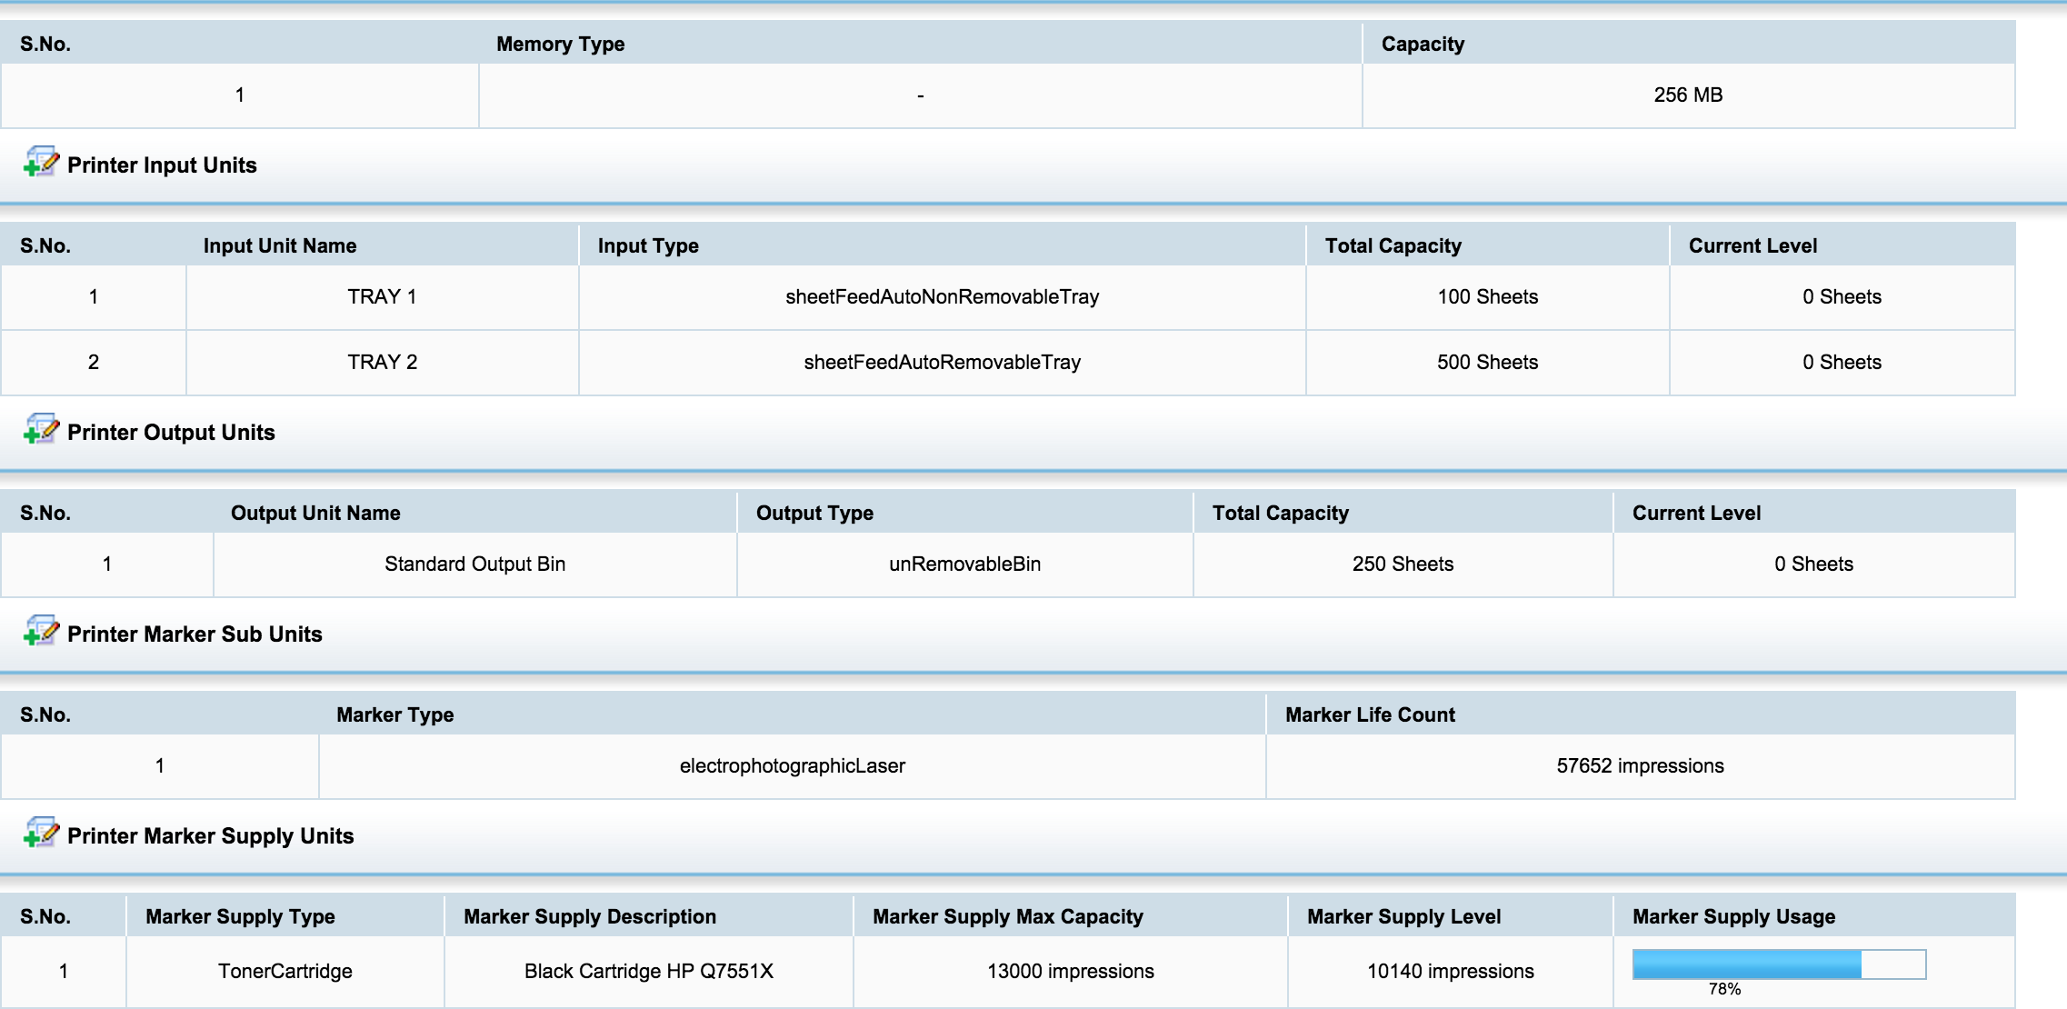Click the Printer Marker Supply Units heading
Image resolution: width=2067 pixels, height=1009 pixels.
210,835
